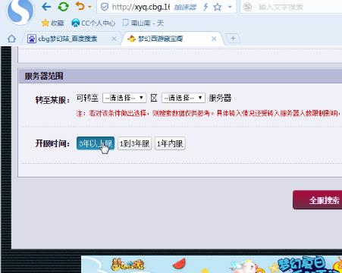Reload the page with green refresh icon
The width and height of the screenshot is (342, 273).
tap(63, 7)
